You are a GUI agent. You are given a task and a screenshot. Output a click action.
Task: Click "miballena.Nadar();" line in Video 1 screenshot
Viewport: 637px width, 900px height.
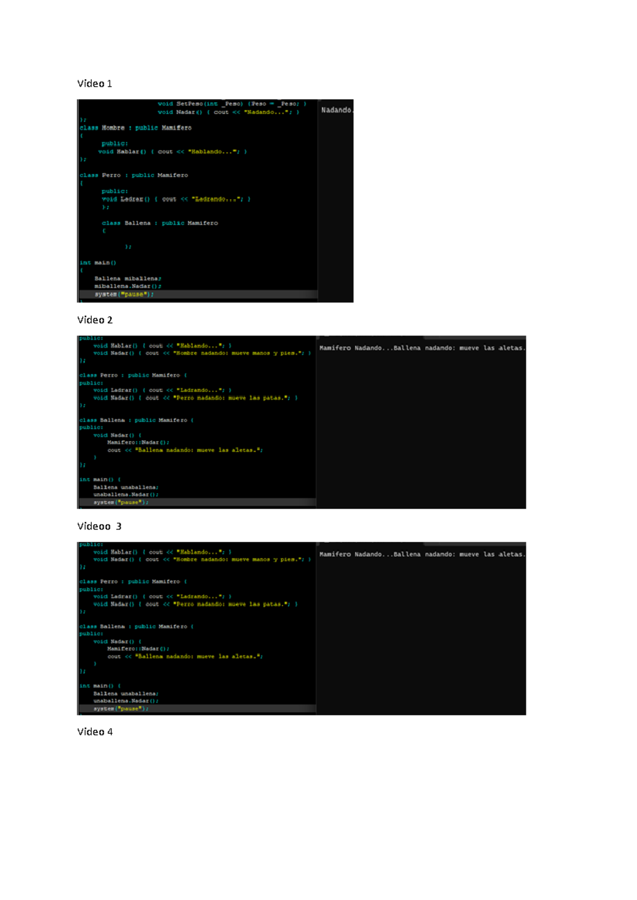[127, 286]
